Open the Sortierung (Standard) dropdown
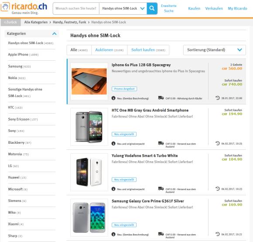 coord(215,50)
